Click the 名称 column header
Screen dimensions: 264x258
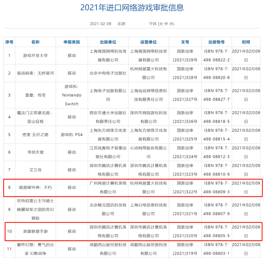coord(35,42)
